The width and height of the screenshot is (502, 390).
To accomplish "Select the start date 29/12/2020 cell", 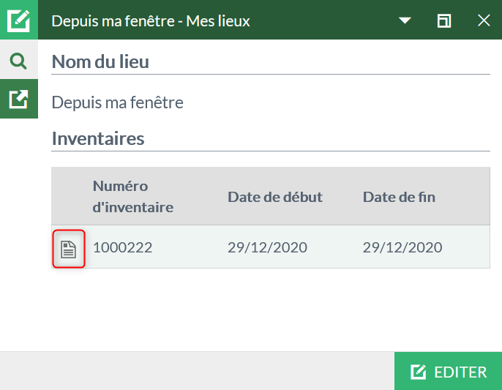I will [267, 247].
